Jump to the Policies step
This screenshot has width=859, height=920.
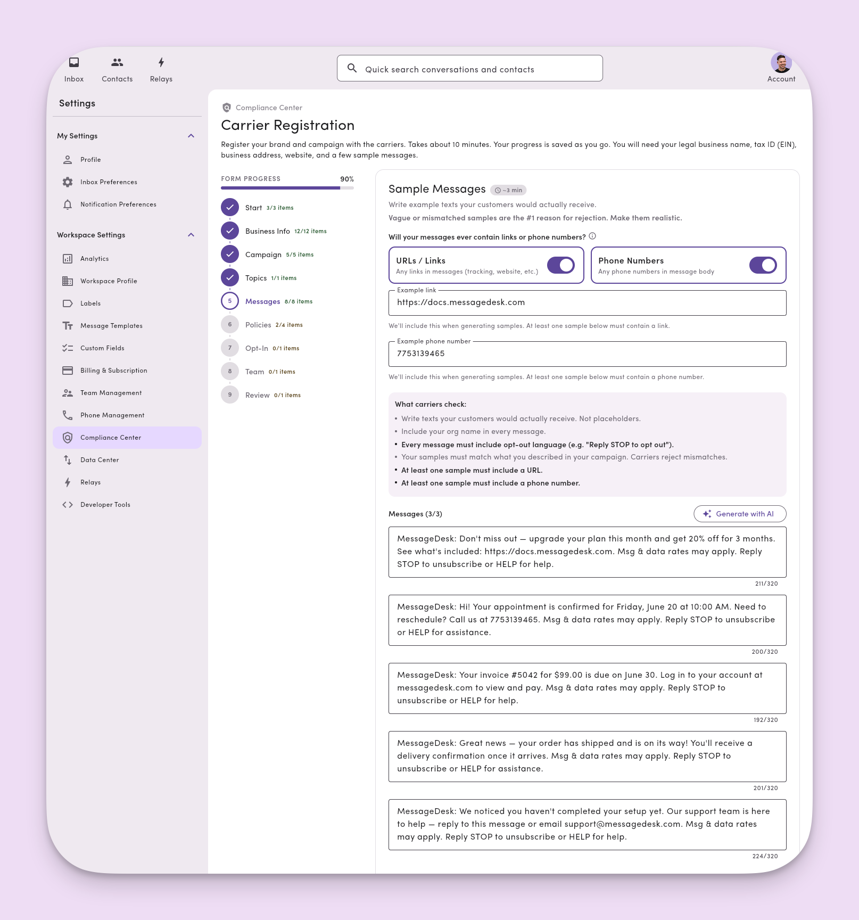262,325
